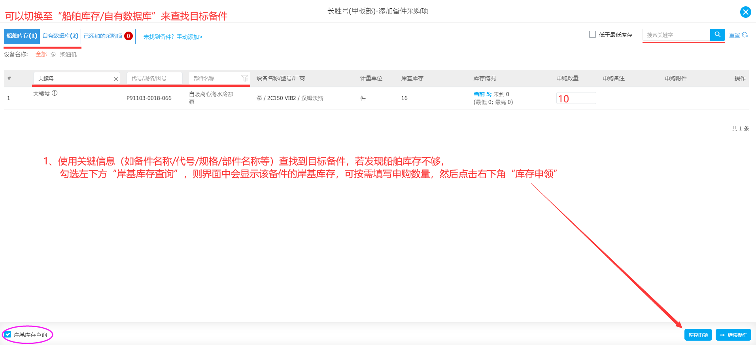
Task: Click the 库存申领 button
Action: pyautogui.click(x=698, y=335)
